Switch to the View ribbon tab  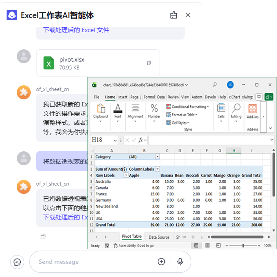tap(185, 97)
